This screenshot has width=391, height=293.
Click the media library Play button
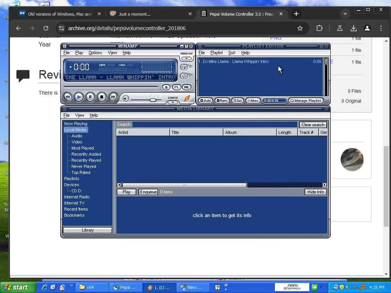click(126, 192)
